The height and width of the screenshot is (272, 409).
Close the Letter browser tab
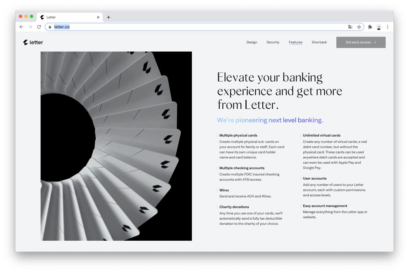(98, 17)
